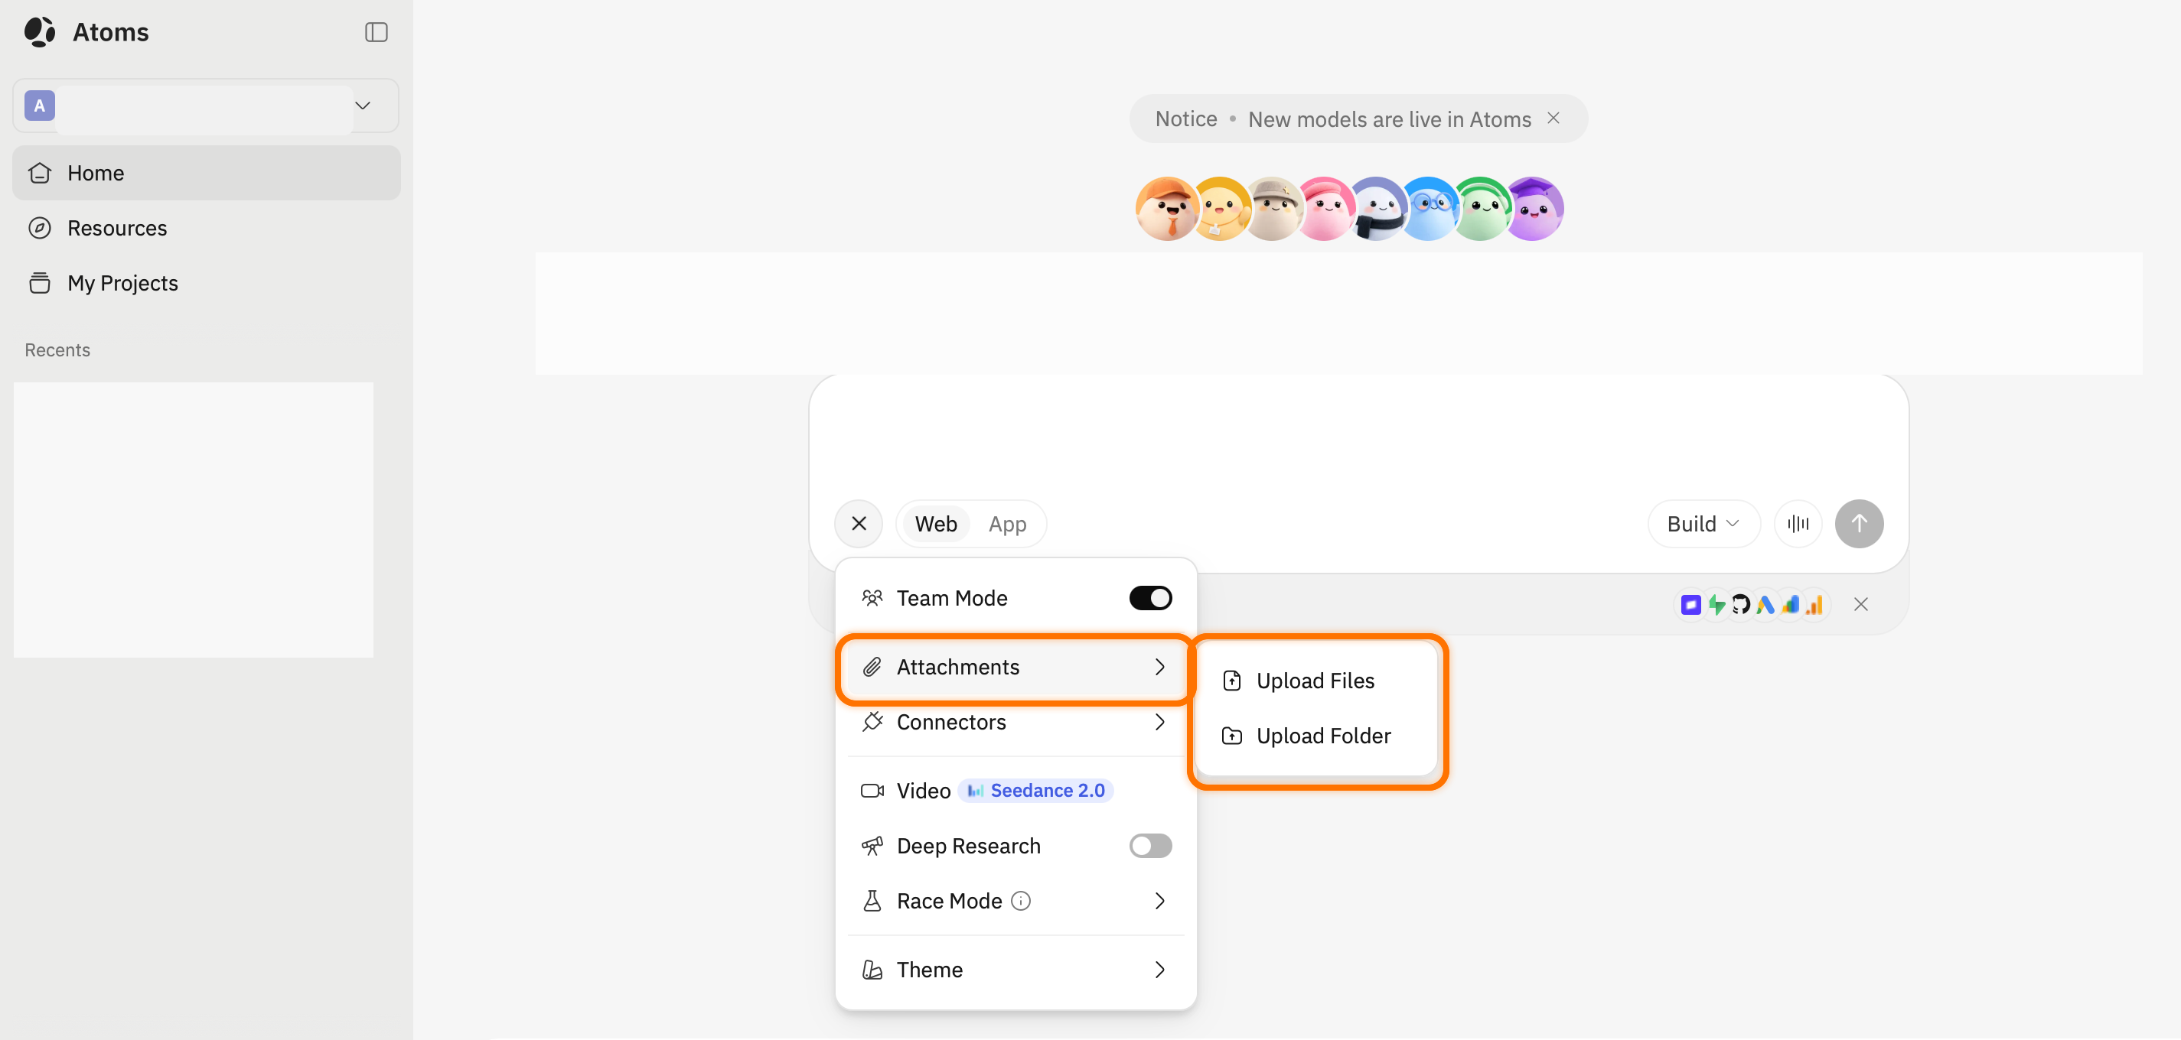The height and width of the screenshot is (1040, 2181).
Task: Select the beige explorer hat agent avatar
Action: point(1272,209)
